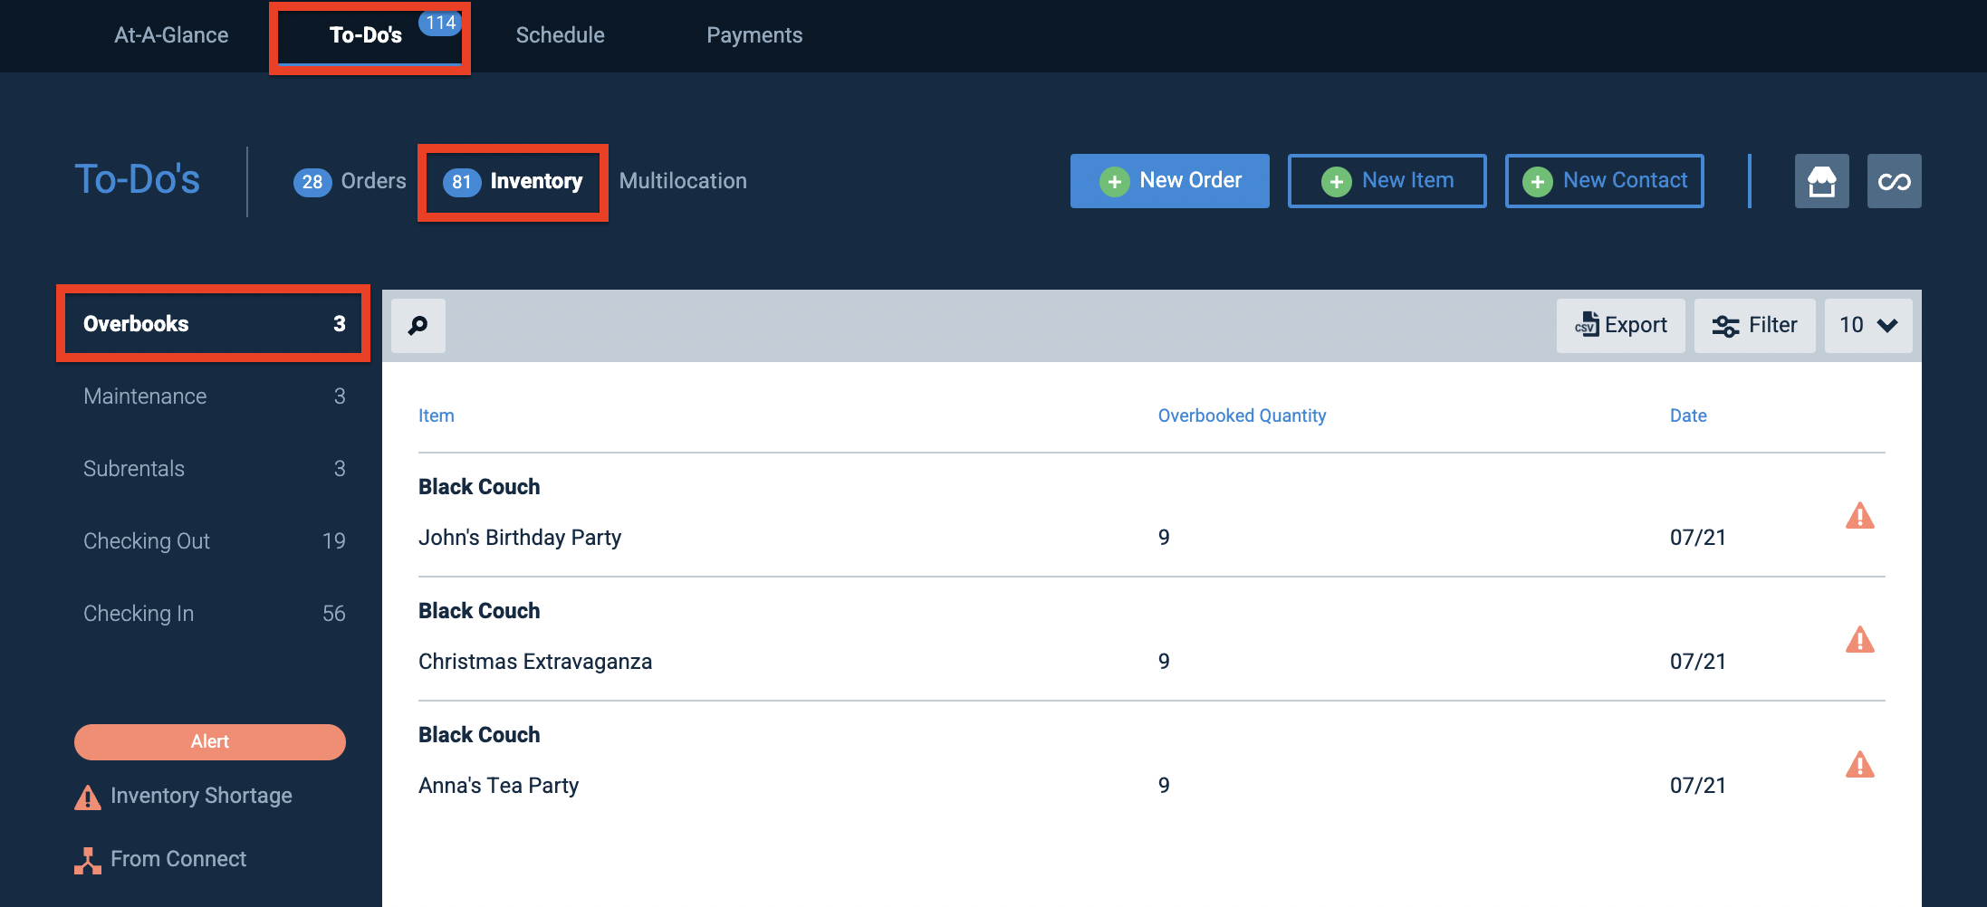Click the To-Do's page heading
1987x907 pixels.
tap(137, 179)
